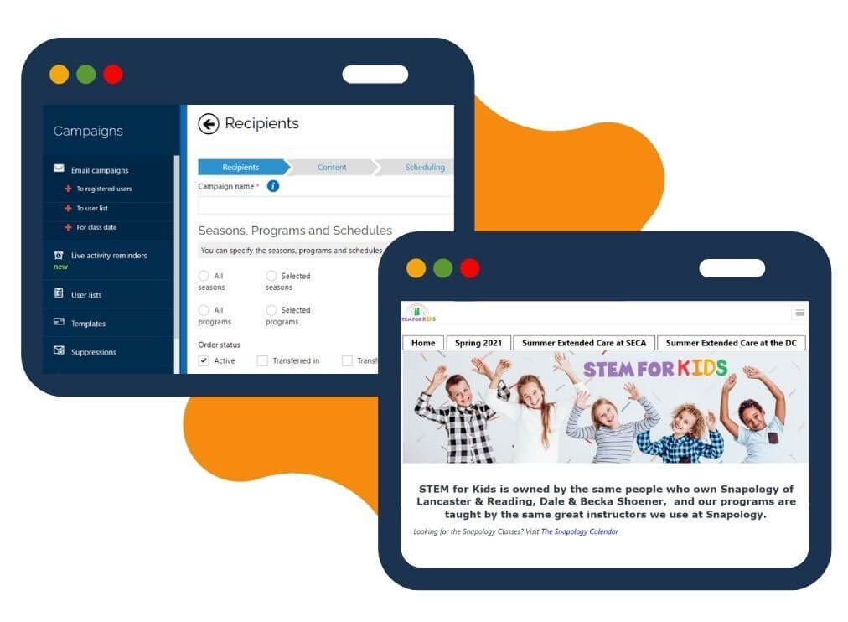Click the User lists clipboard icon
Screen dimensions: 848x622
click(x=59, y=293)
